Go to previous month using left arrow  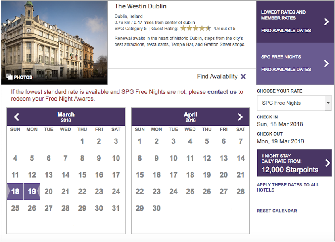(x=17, y=117)
